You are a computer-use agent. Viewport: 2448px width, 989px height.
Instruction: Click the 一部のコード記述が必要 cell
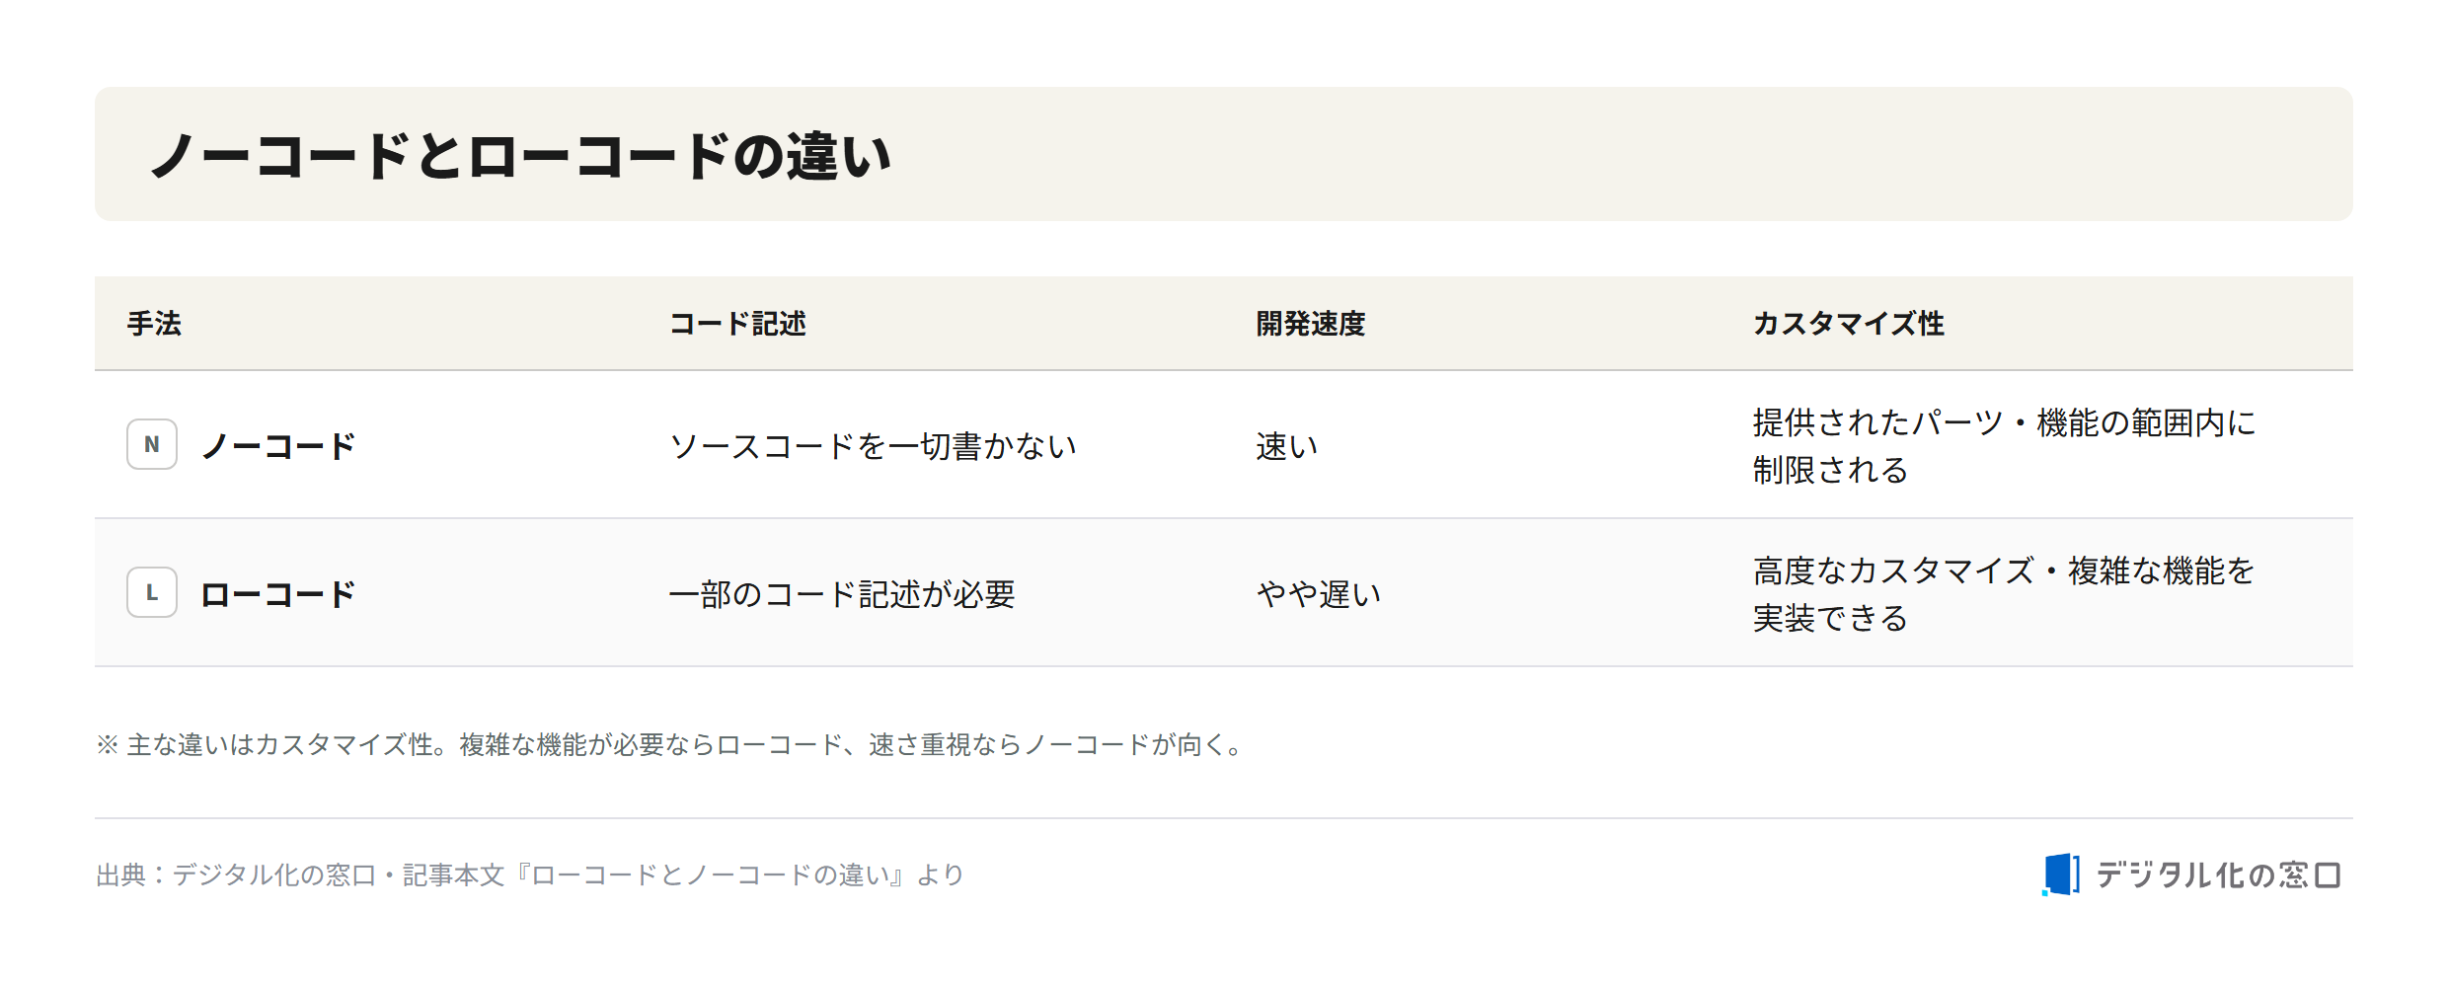[x=842, y=594]
